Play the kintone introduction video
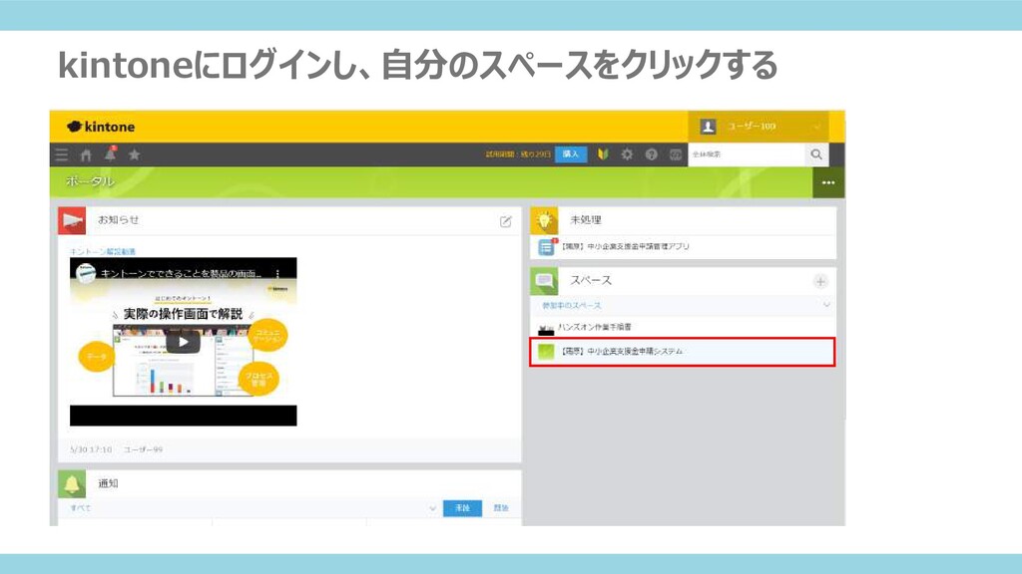The height and width of the screenshot is (574, 1022). [x=184, y=342]
